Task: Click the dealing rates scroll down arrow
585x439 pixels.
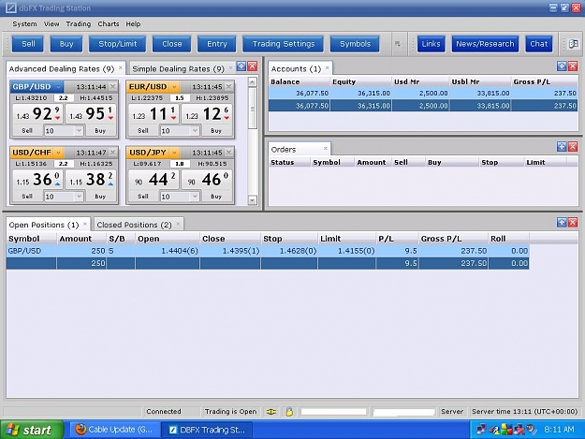Action: click(x=252, y=200)
